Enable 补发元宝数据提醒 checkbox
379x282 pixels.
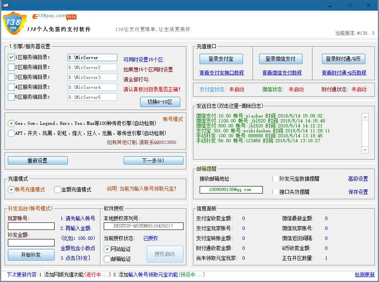275,179
